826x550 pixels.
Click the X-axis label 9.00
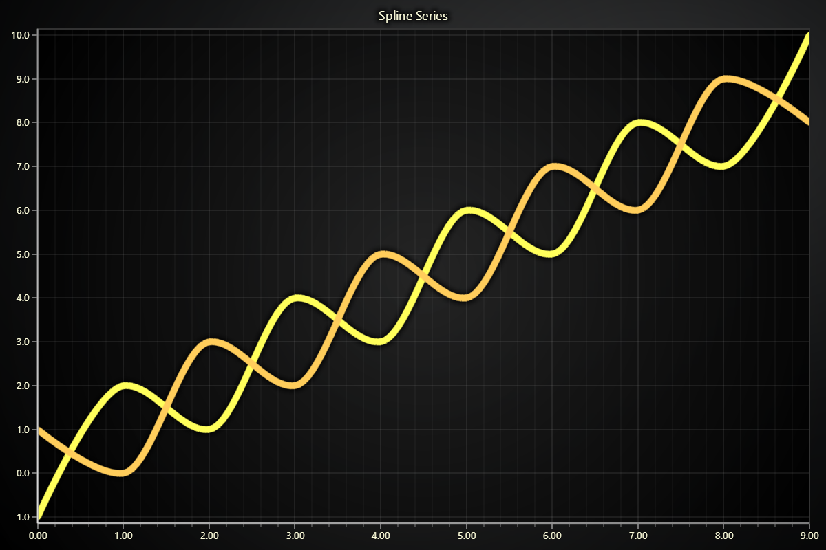coord(809,535)
